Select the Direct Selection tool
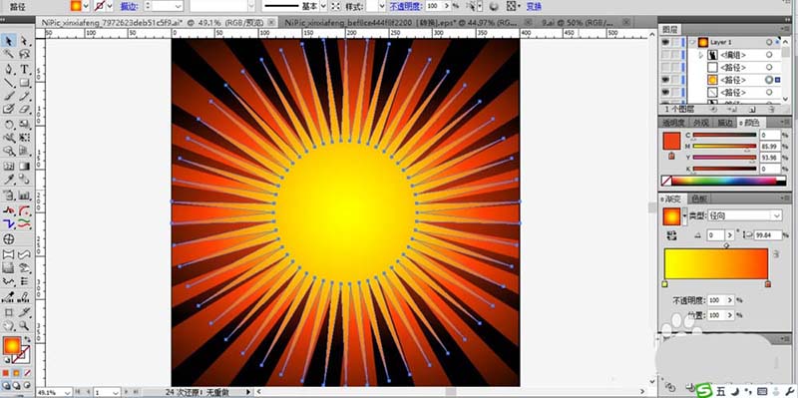Screen dimensions: 798x398 [24, 41]
